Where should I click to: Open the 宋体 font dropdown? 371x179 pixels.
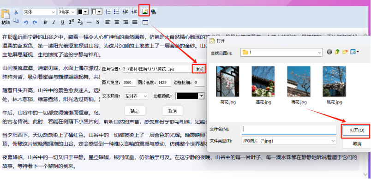click(40, 12)
